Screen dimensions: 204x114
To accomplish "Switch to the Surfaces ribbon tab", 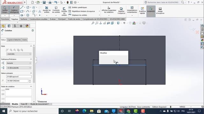I will (24, 19).
